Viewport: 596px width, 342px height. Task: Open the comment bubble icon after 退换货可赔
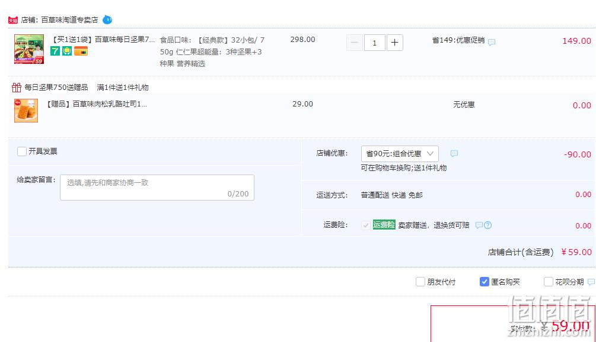pos(479,225)
